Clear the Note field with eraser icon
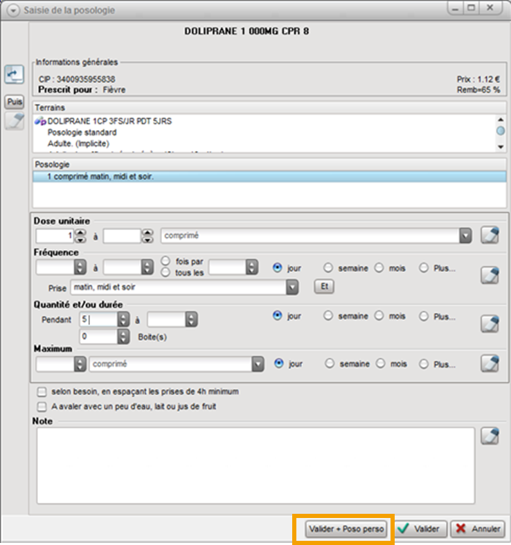 pos(490,436)
